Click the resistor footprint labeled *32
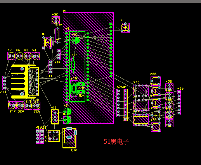The image size is (201, 165). 57,36
